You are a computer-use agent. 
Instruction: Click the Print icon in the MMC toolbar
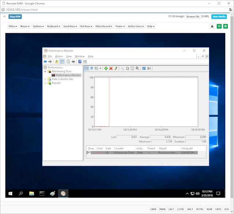(73, 62)
